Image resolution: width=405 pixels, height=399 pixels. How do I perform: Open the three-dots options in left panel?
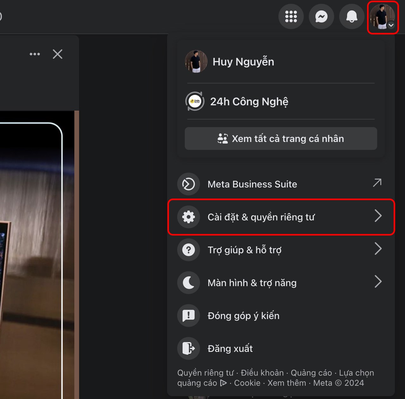pos(35,54)
